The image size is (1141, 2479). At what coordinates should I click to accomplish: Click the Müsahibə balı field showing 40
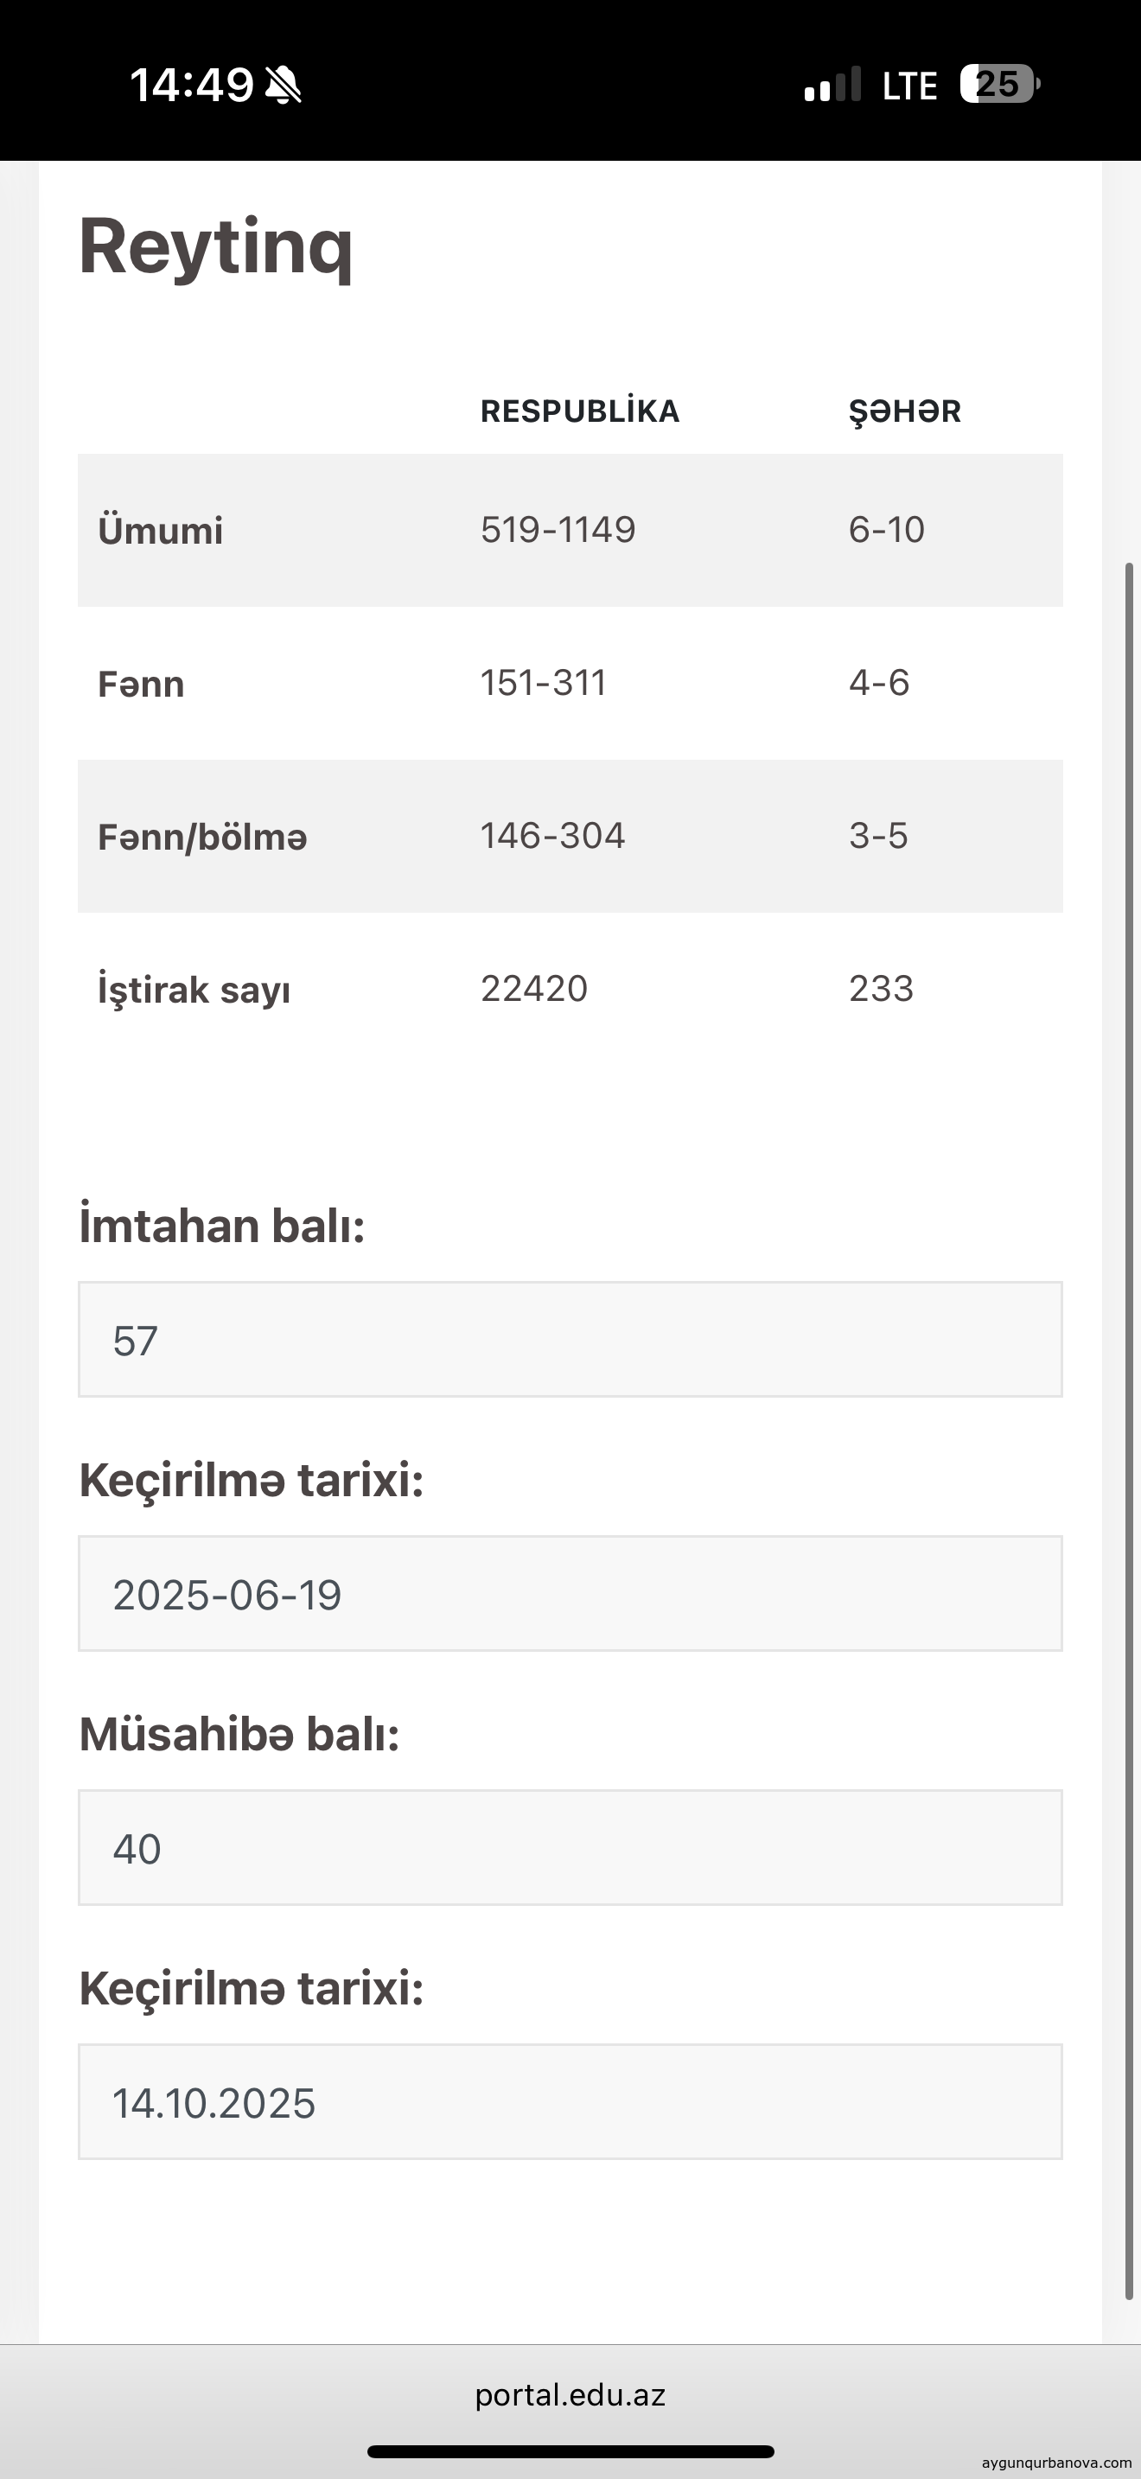(570, 1848)
